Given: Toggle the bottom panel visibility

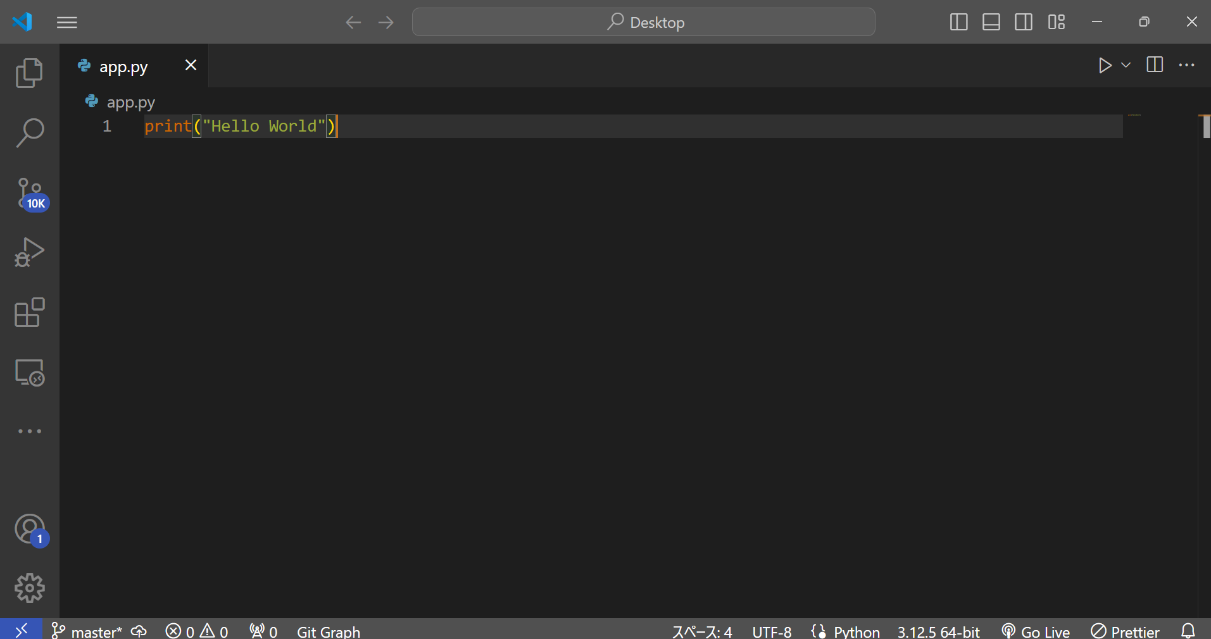Looking at the screenshot, I should click(x=991, y=22).
